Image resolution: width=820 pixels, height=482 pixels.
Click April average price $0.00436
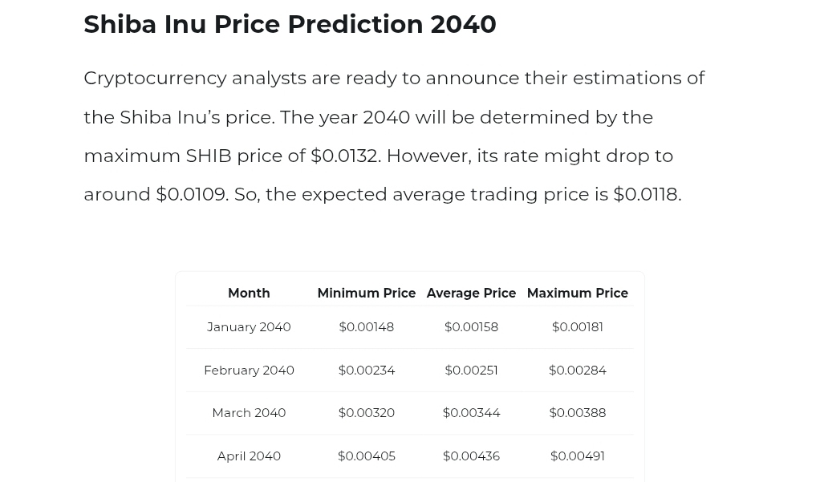pos(471,456)
